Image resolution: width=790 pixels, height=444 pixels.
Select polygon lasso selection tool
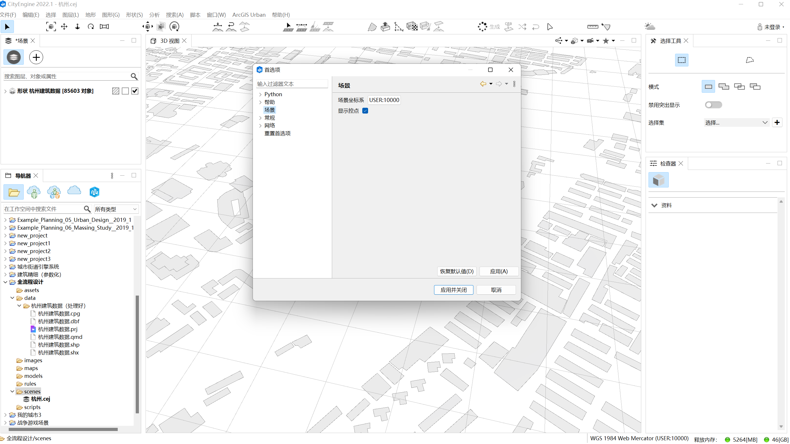coord(749,60)
